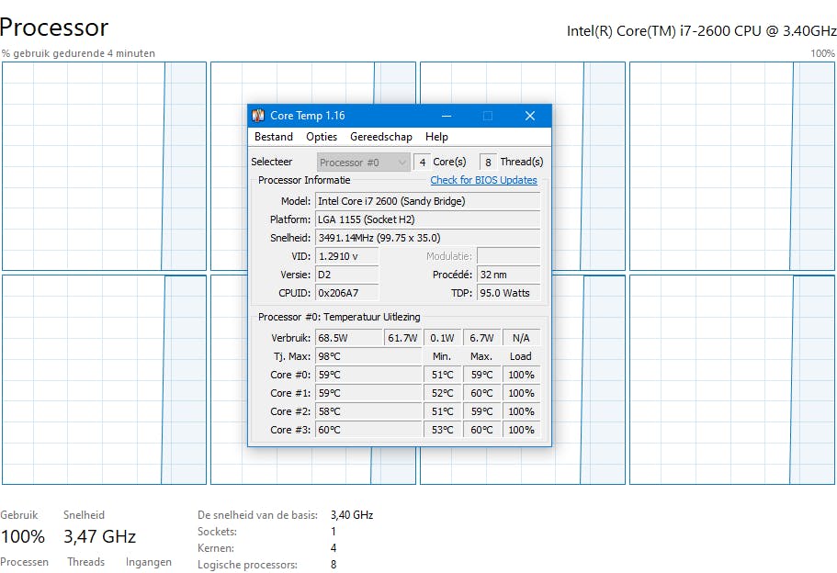
Task: Click the Logische processors label
Action: click(x=247, y=565)
